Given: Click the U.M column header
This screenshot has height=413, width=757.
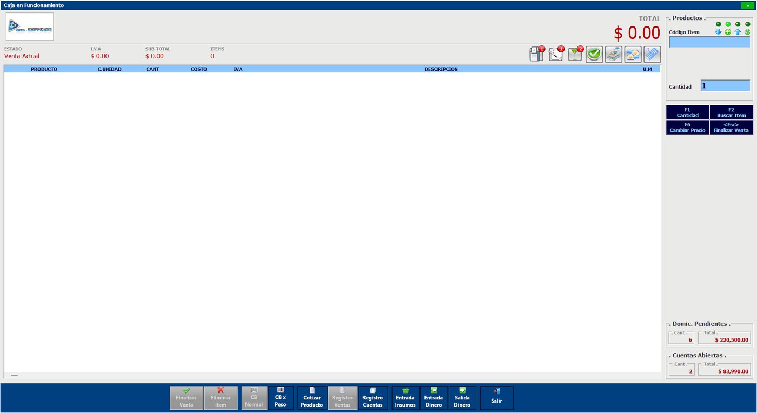Looking at the screenshot, I should click(x=647, y=69).
